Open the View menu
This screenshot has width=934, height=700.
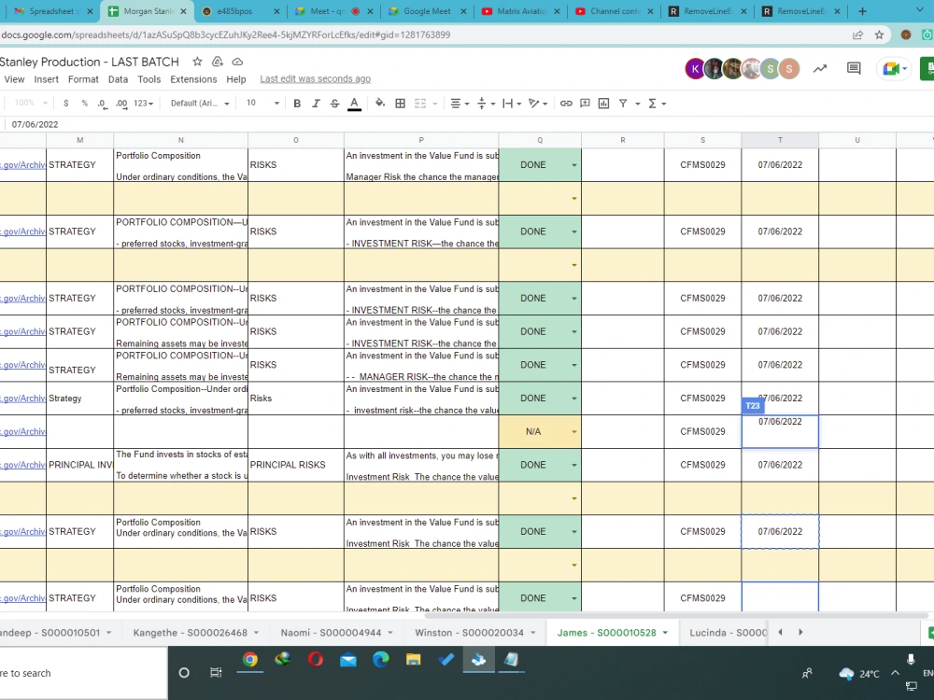[x=14, y=79]
